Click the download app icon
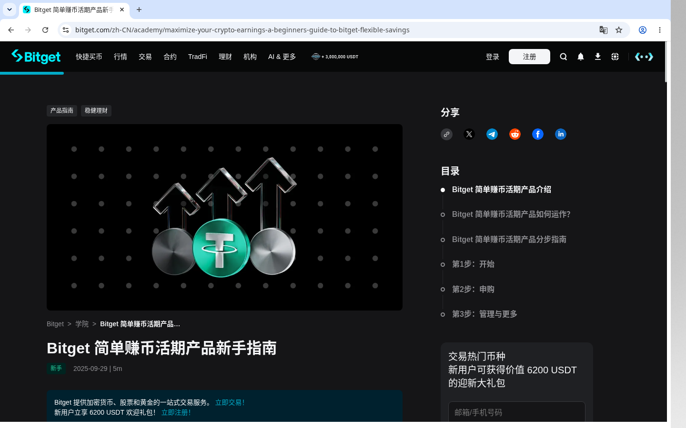 (x=598, y=57)
